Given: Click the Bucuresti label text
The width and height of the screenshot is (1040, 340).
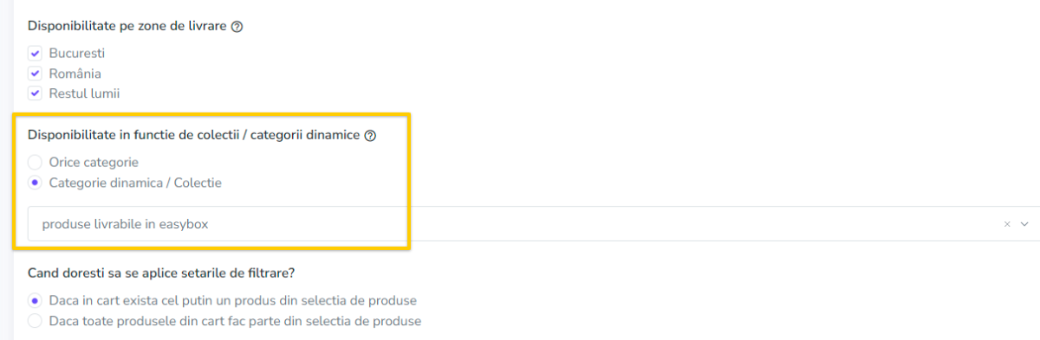Looking at the screenshot, I should pyautogui.click(x=77, y=53).
